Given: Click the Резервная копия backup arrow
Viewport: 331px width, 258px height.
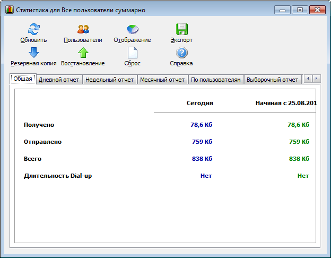Looking at the screenshot, I should (x=33, y=53).
